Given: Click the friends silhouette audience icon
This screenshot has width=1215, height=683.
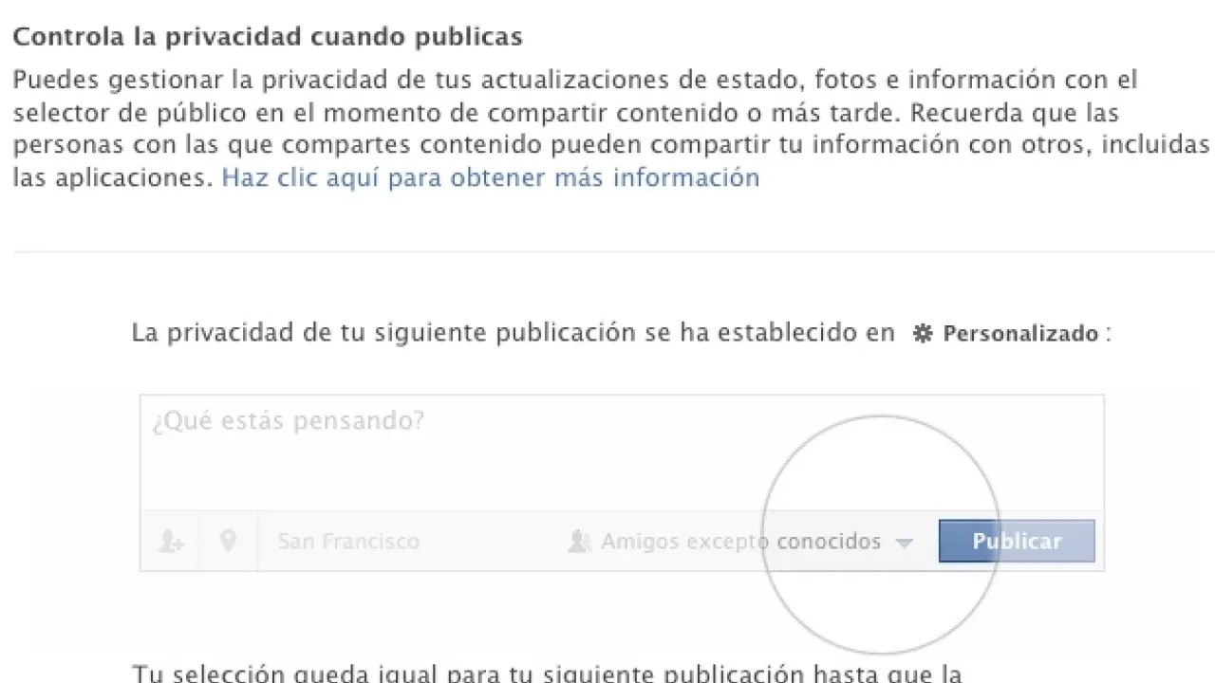Looking at the screenshot, I should (x=579, y=542).
